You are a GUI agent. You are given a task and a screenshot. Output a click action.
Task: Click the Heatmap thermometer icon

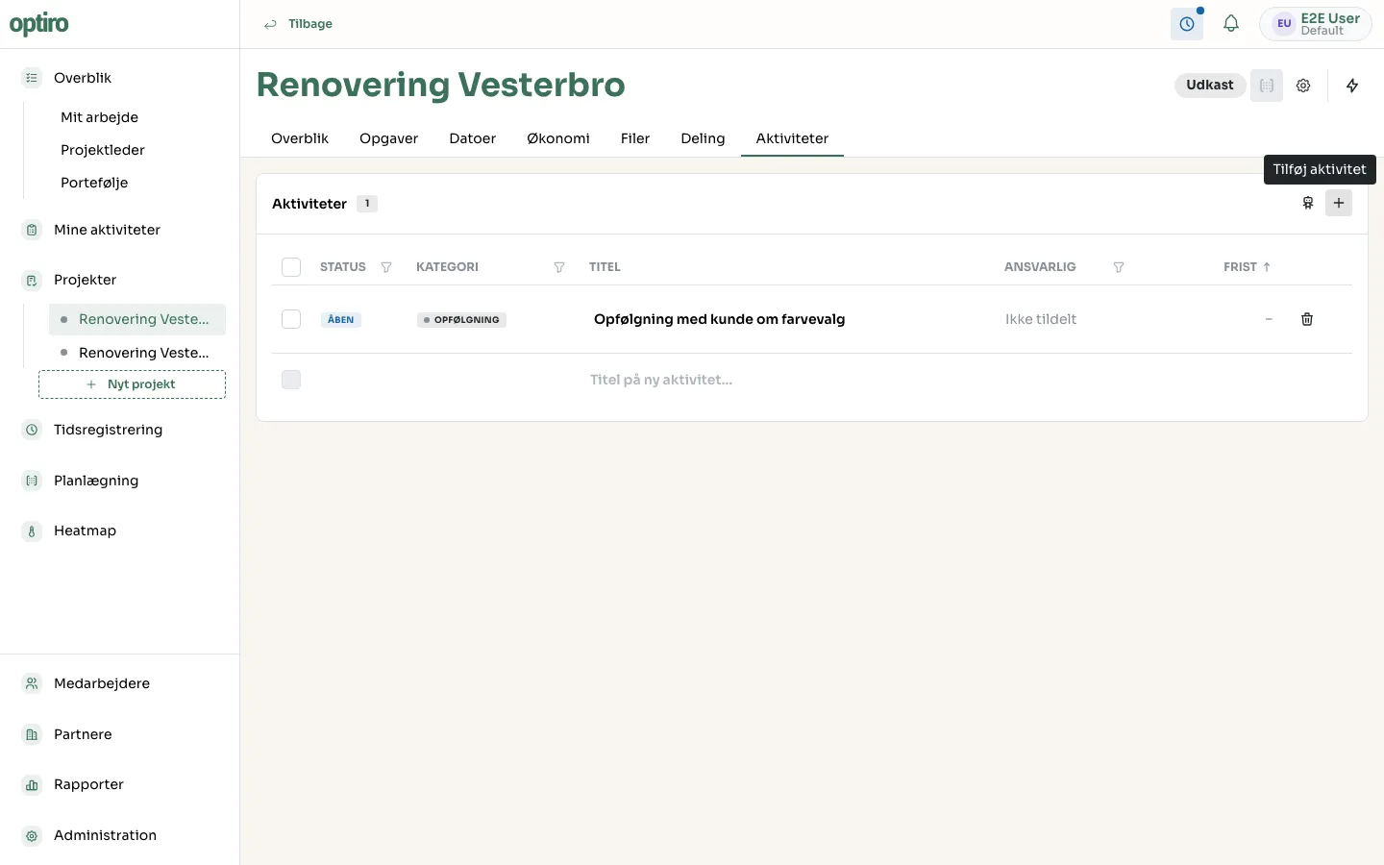tap(32, 531)
